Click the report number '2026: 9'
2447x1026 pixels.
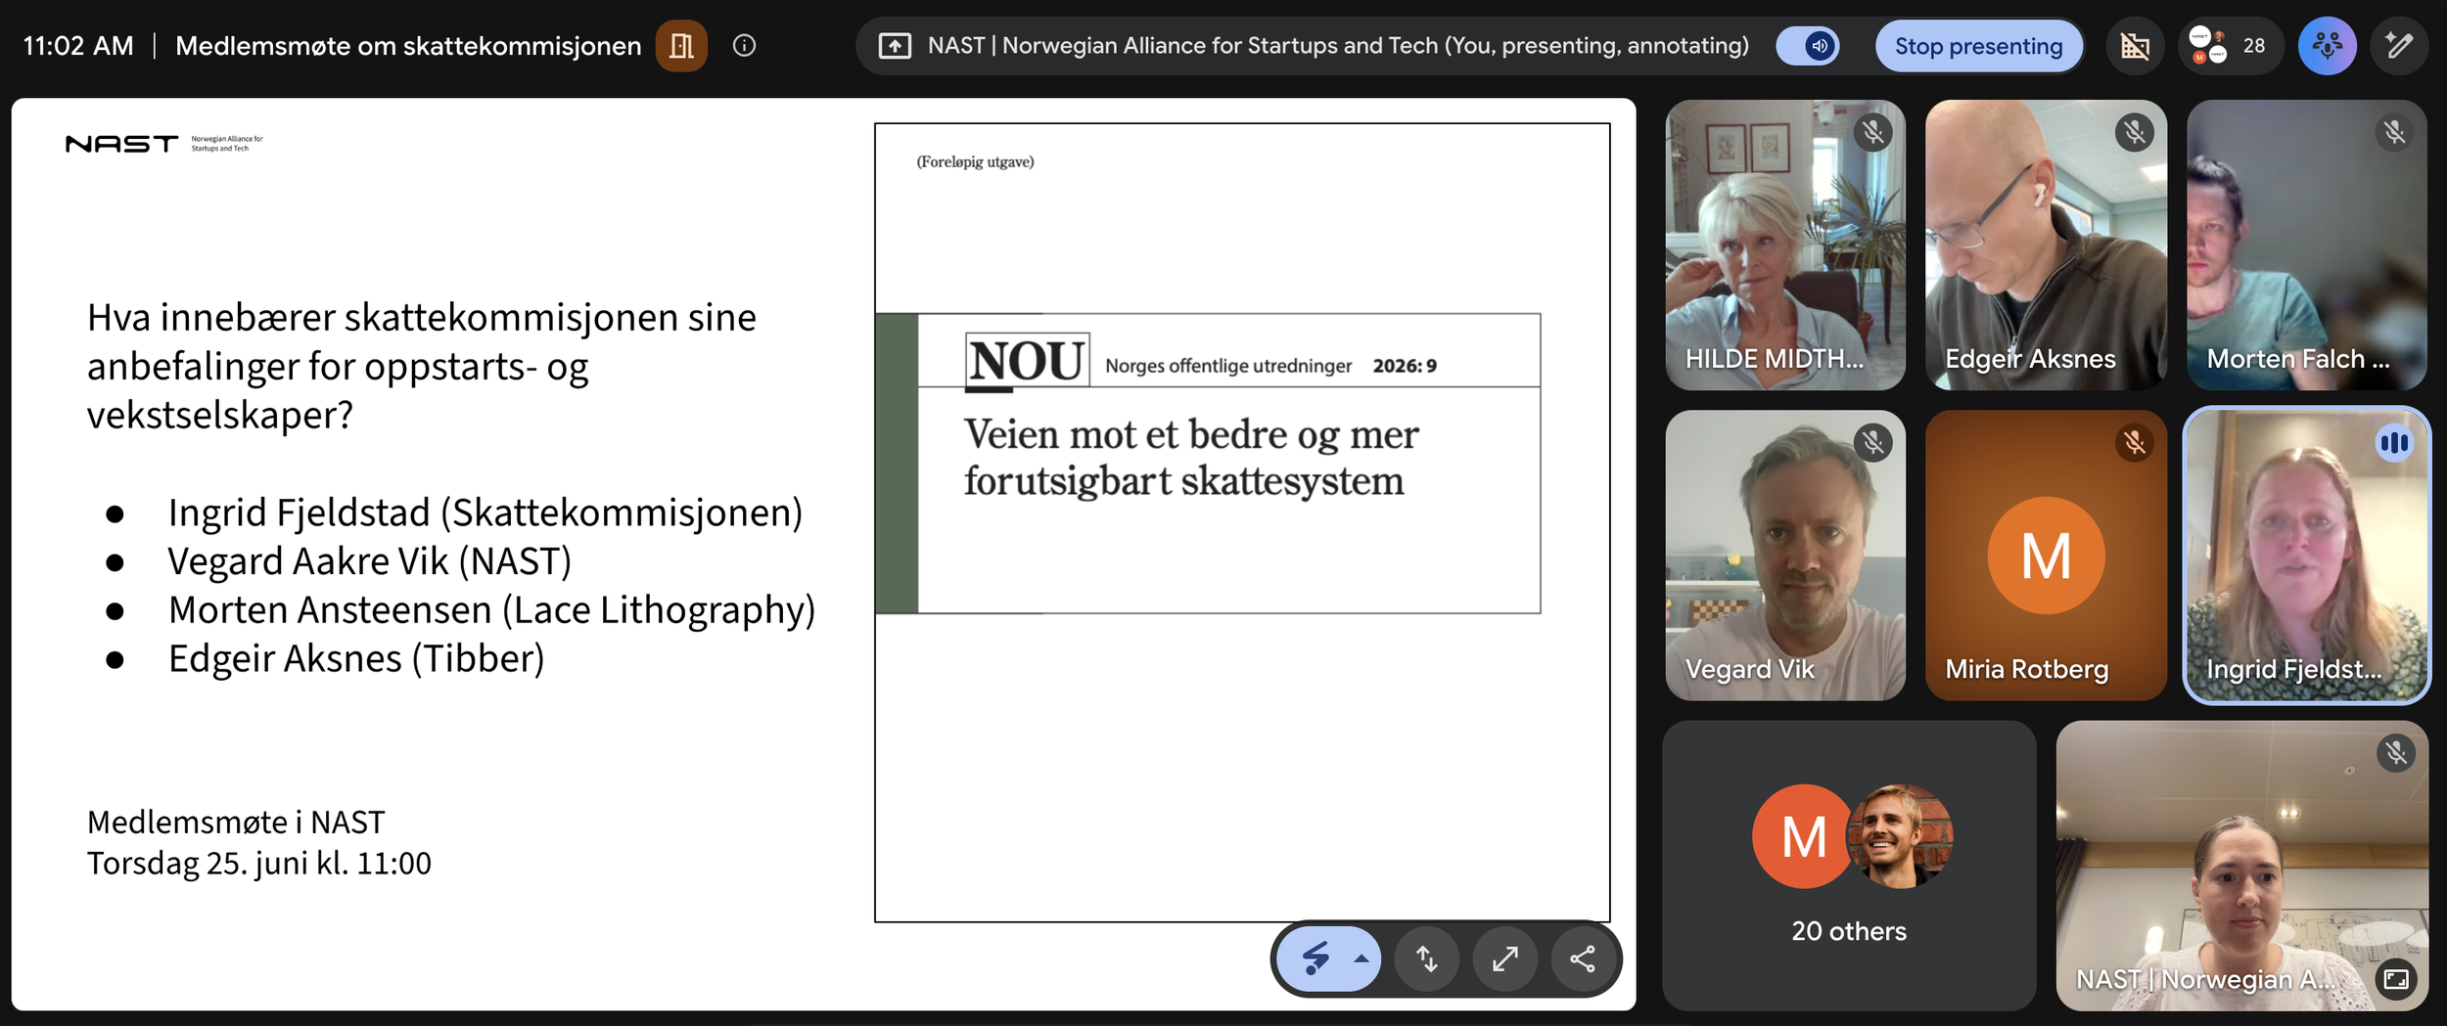[1405, 366]
